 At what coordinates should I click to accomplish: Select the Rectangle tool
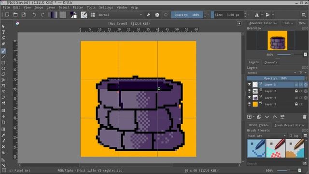point(3,62)
